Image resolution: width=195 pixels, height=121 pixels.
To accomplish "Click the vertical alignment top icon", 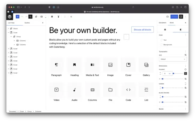I will point(58,17).
